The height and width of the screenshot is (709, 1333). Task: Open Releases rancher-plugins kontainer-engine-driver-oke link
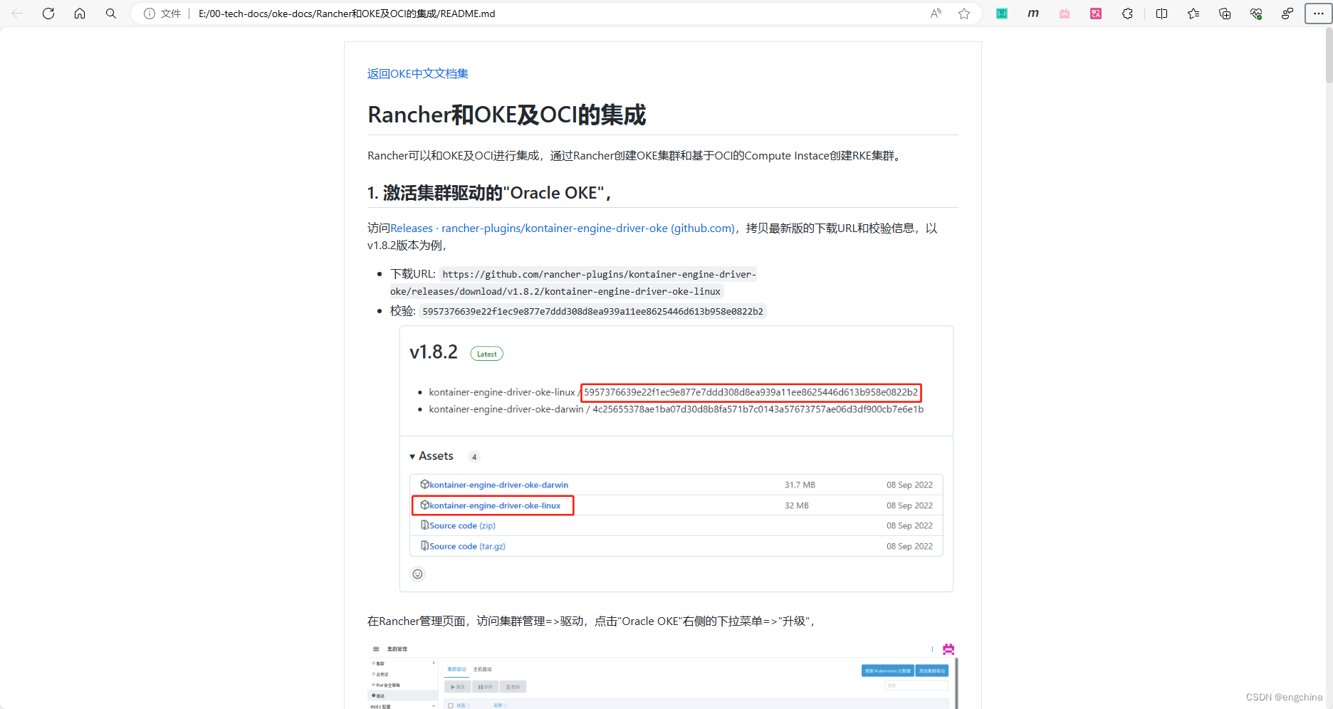563,228
